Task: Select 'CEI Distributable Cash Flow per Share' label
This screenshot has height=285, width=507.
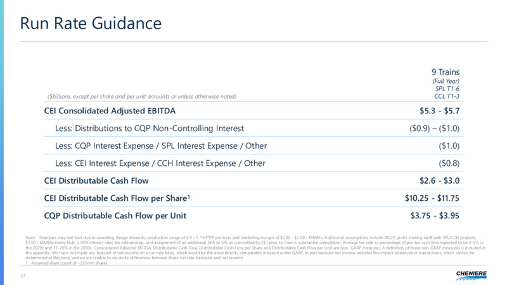Action: tap(117, 198)
